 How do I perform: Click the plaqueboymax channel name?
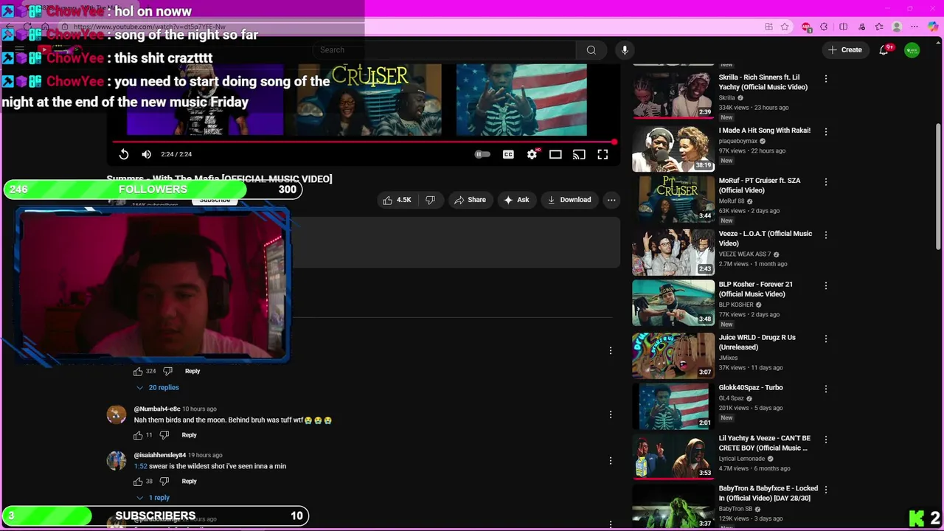point(737,141)
